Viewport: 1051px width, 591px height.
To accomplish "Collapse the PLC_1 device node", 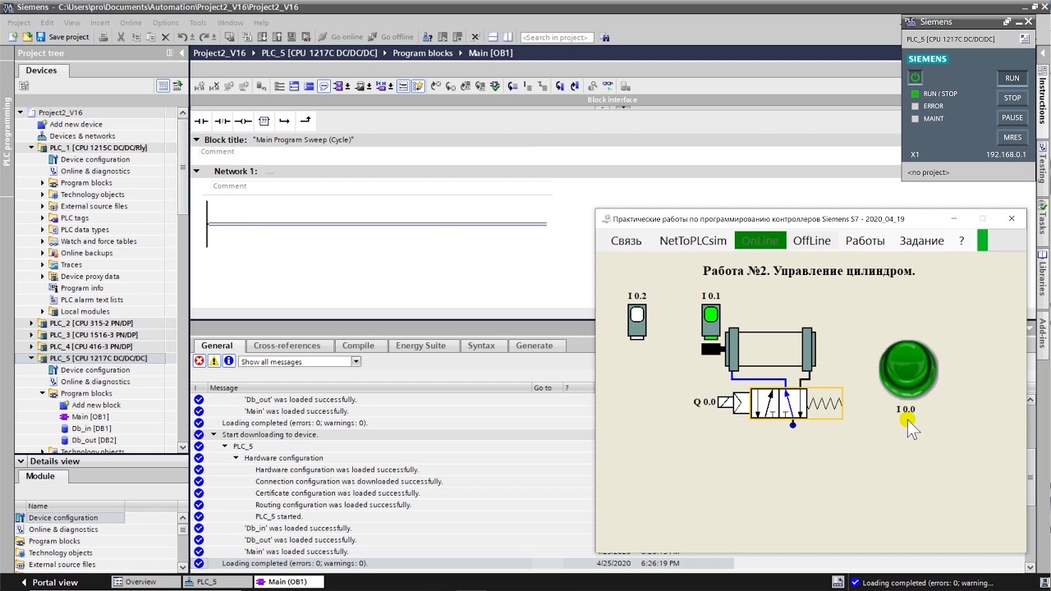I will coord(32,148).
